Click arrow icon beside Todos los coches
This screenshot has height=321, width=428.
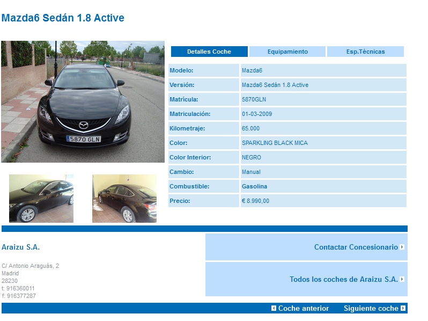tap(402, 280)
